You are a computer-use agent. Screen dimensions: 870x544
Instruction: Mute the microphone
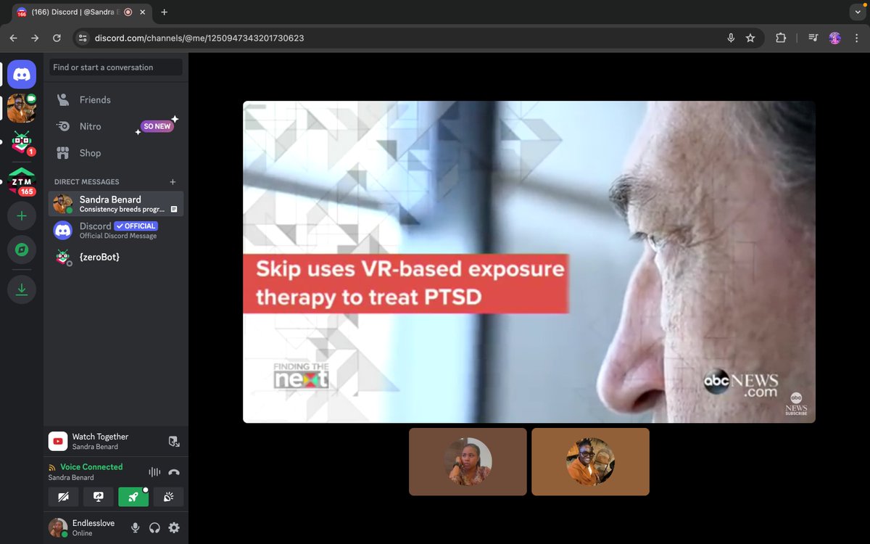point(135,528)
